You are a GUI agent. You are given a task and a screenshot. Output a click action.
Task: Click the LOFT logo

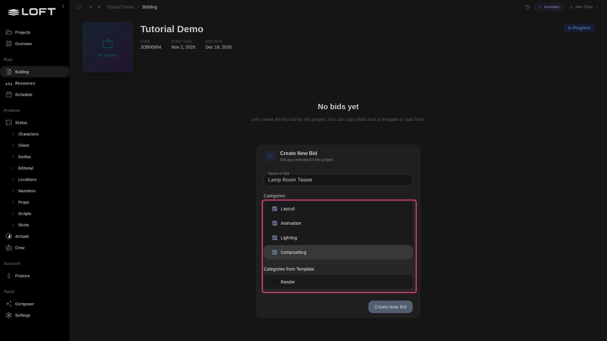point(32,12)
